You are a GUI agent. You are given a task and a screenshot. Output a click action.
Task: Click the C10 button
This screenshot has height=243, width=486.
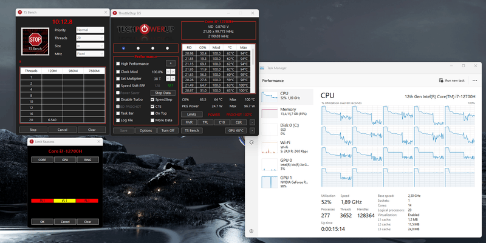222,122
